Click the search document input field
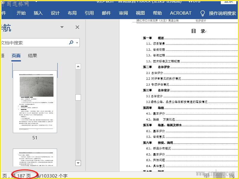239x179 pixels. (34, 43)
